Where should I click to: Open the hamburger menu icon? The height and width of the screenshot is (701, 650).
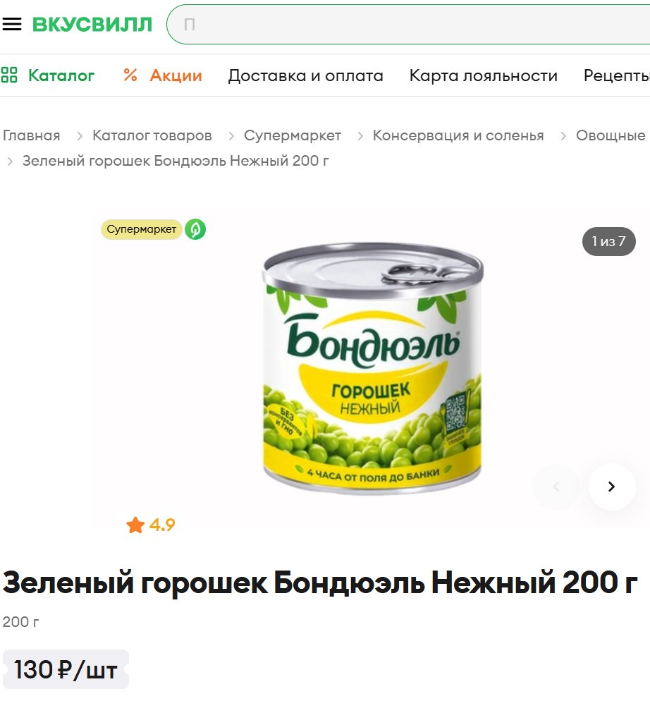tap(12, 24)
